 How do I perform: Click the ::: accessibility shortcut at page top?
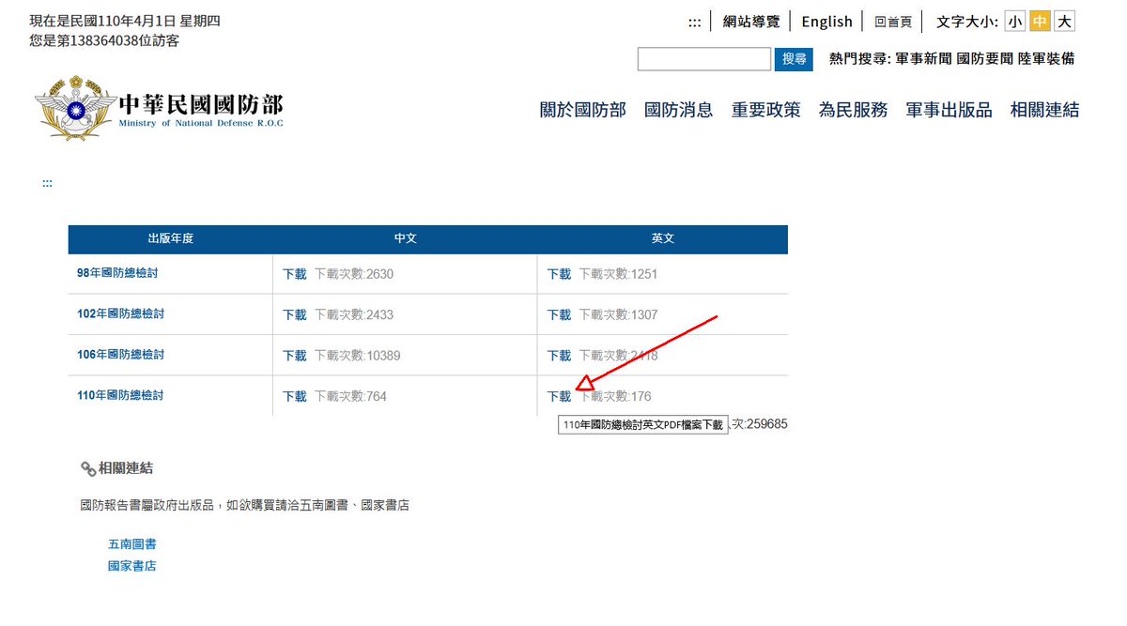tap(694, 22)
